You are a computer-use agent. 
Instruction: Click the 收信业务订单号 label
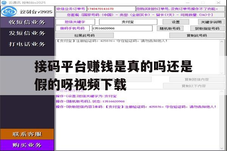coord(71,9)
